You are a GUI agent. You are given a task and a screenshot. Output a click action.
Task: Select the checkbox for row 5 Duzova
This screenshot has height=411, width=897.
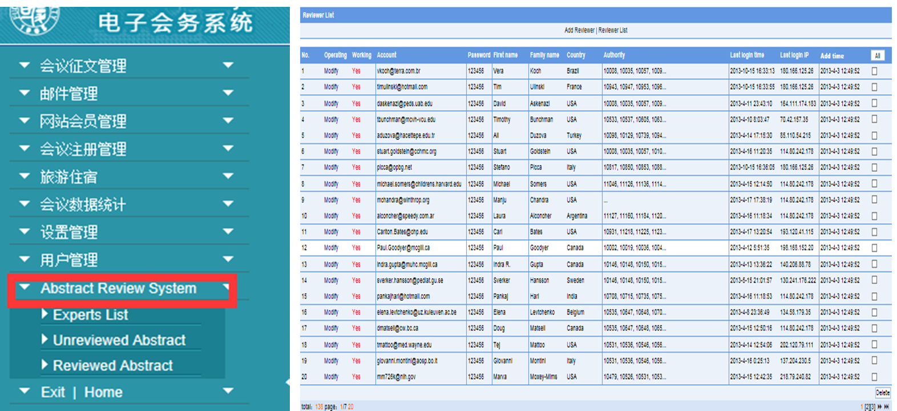(x=874, y=135)
